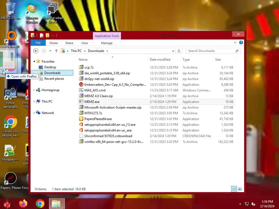Select the Embarcadero_Dev-Cpp installer file
Viewport: 279px width, 209px height.
(x=156, y=85)
